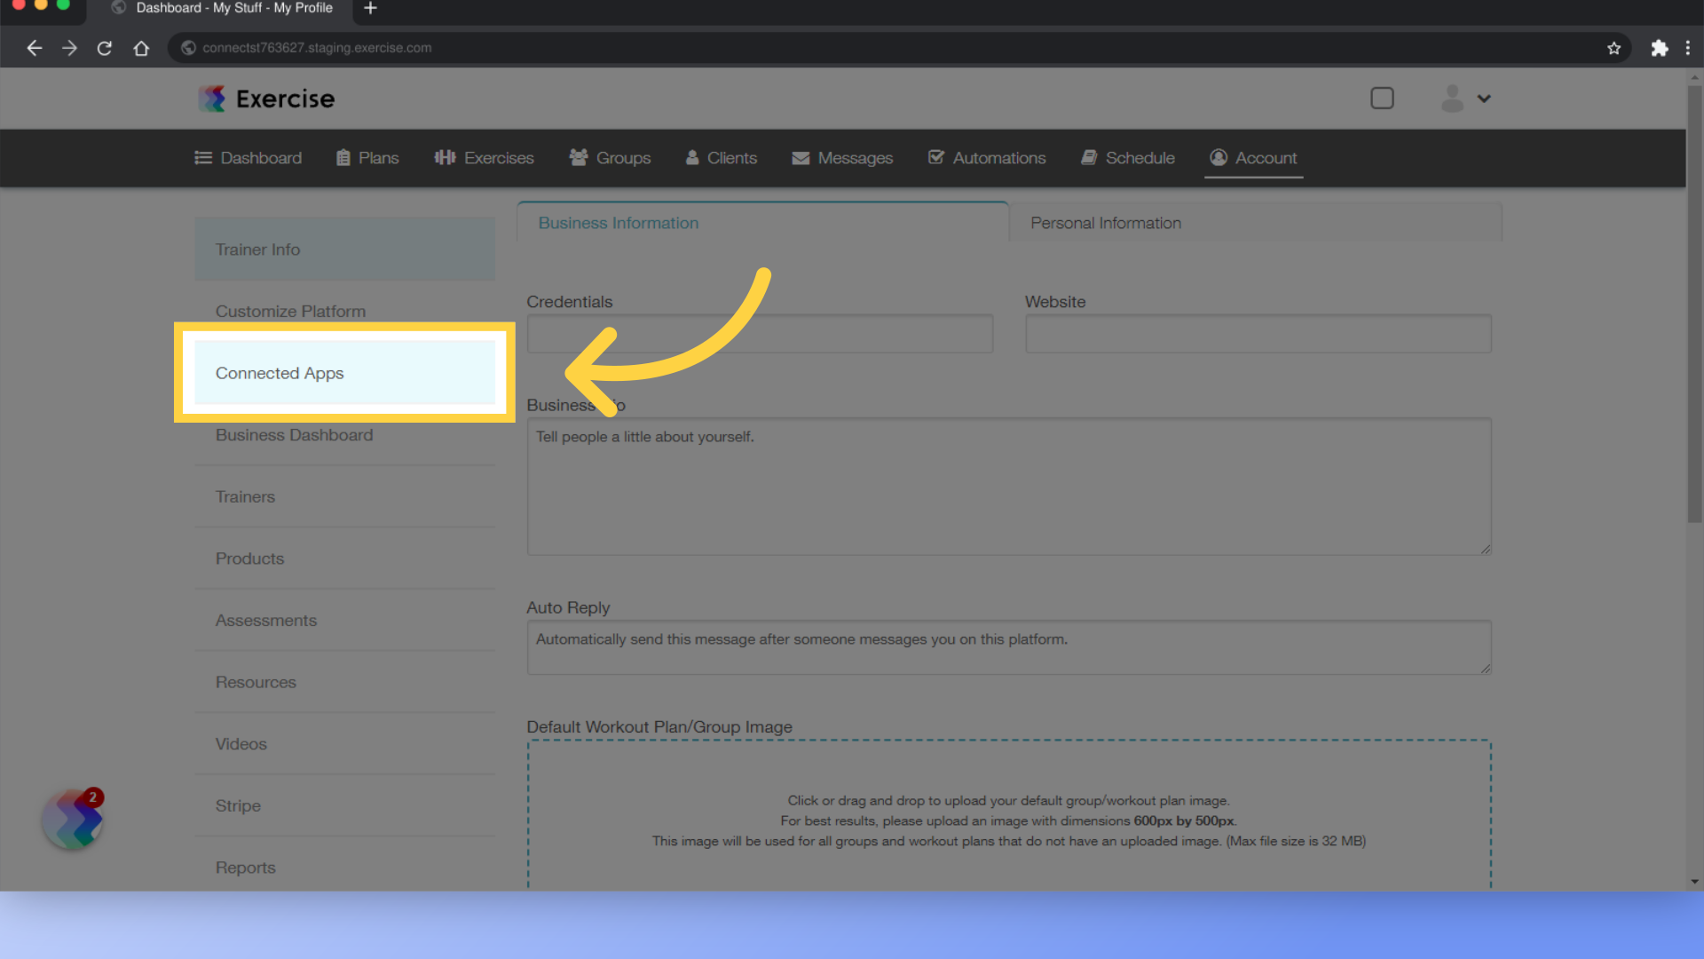Click the Clients icon in navigation
1704x959 pixels.
[690, 157]
